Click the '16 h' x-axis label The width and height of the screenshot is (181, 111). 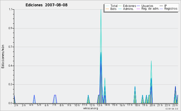click(x=122, y=105)
